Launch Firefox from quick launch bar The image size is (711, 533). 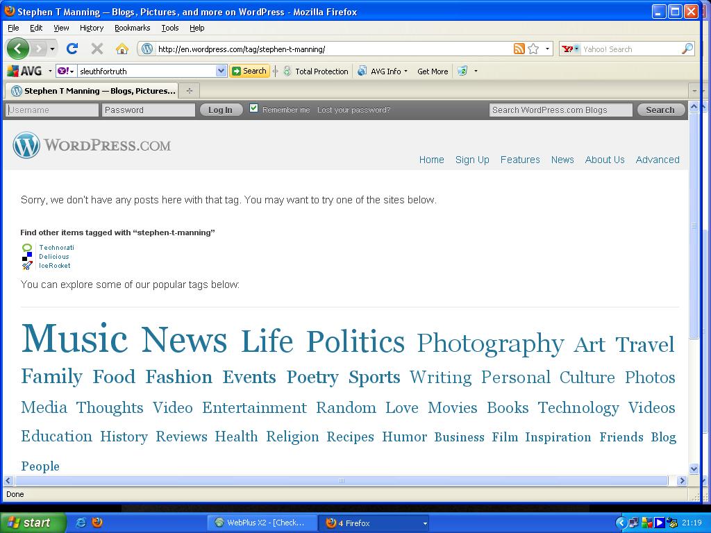(x=97, y=523)
